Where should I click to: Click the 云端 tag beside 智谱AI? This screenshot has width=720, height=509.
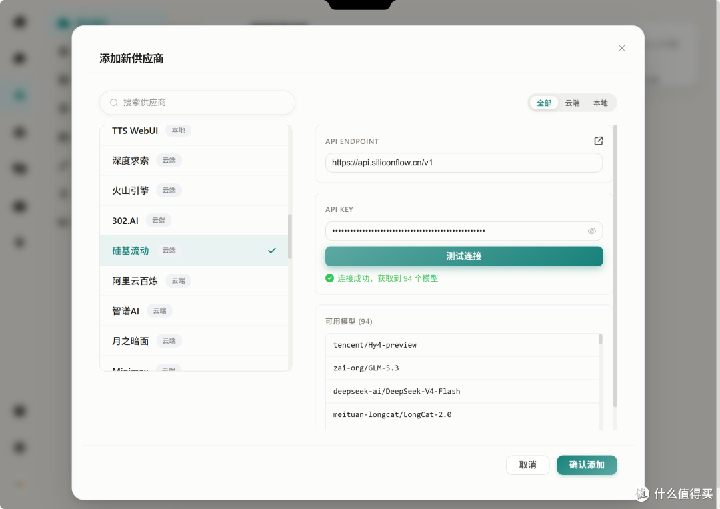tap(159, 311)
